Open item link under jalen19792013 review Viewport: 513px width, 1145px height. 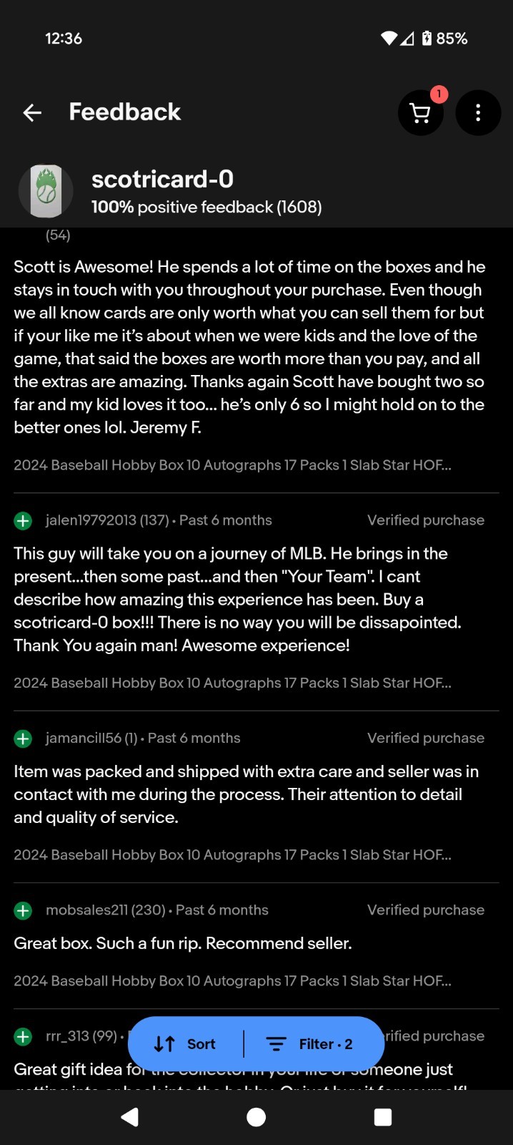pos(232,683)
